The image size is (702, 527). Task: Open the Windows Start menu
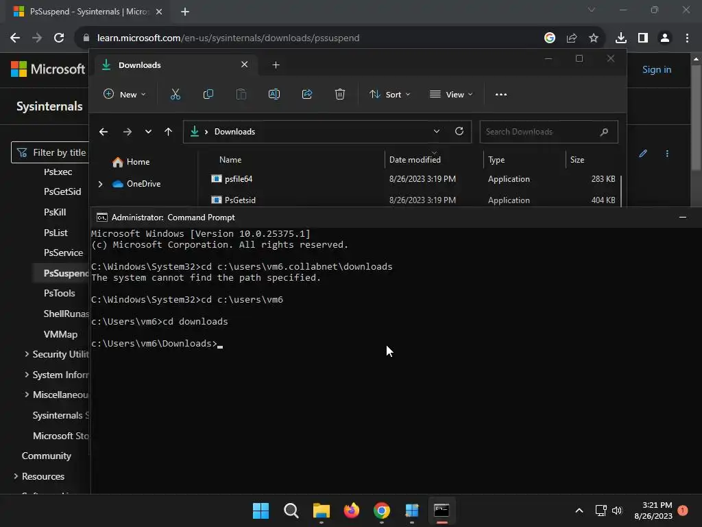coord(261,511)
